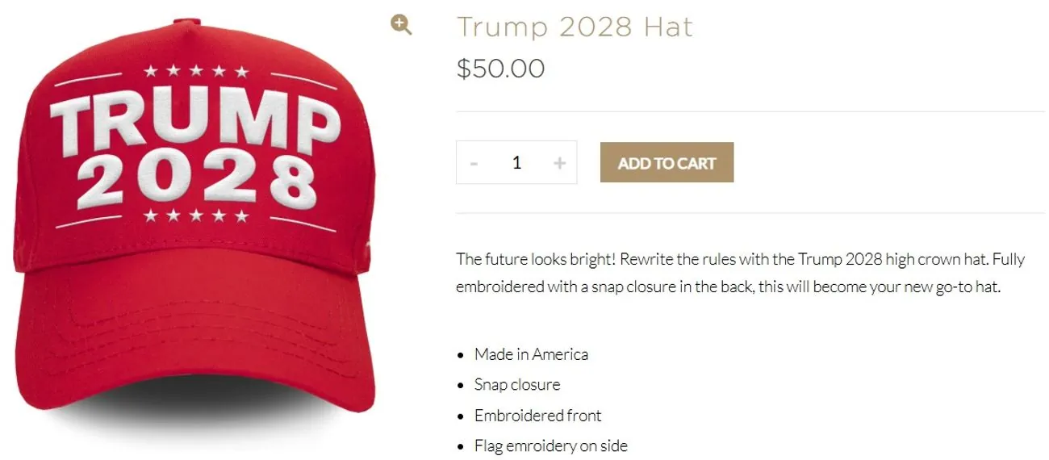Image resolution: width=1049 pixels, height=460 pixels.
Task: Increase quantity with the plus button
Action: pos(559,163)
